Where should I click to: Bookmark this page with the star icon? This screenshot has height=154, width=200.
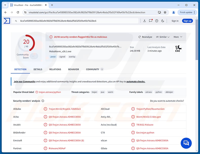(165, 12)
